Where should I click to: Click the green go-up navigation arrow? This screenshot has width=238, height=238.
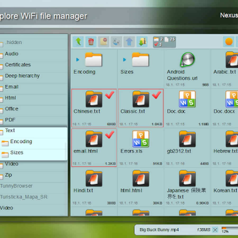tap(78, 42)
